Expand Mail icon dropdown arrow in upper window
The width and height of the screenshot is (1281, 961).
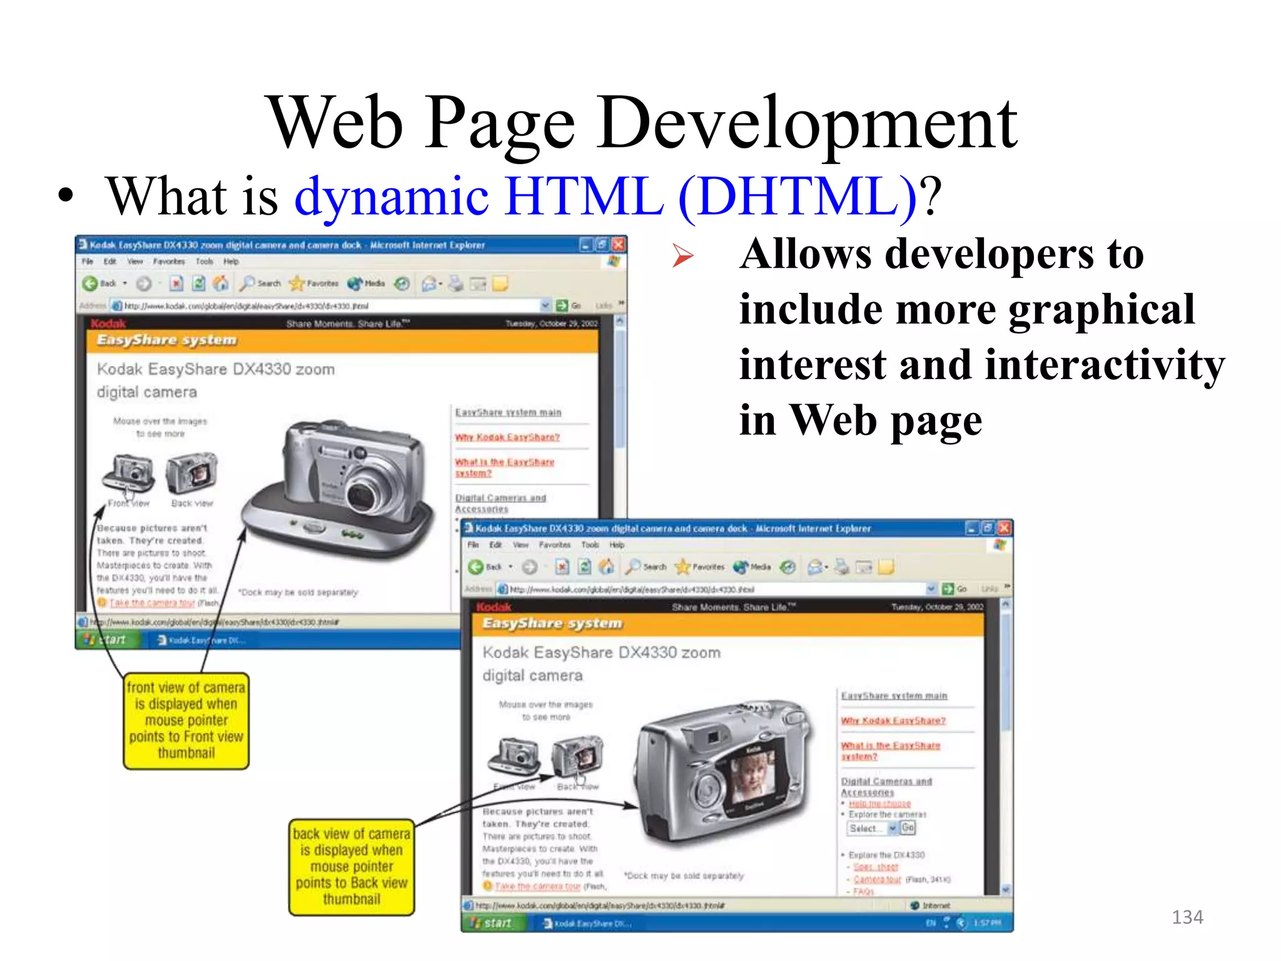tap(440, 283)
